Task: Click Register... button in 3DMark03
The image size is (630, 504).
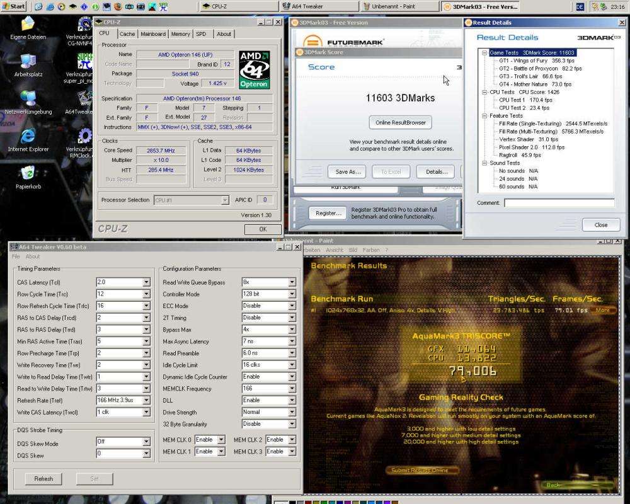Action: point(328,213)
